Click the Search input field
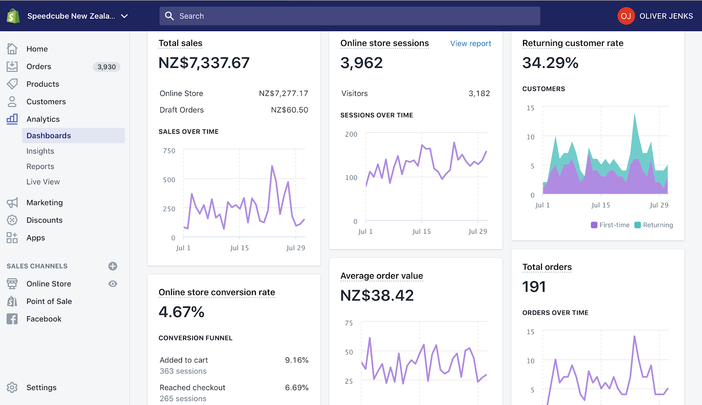 [x=350, y=16]
